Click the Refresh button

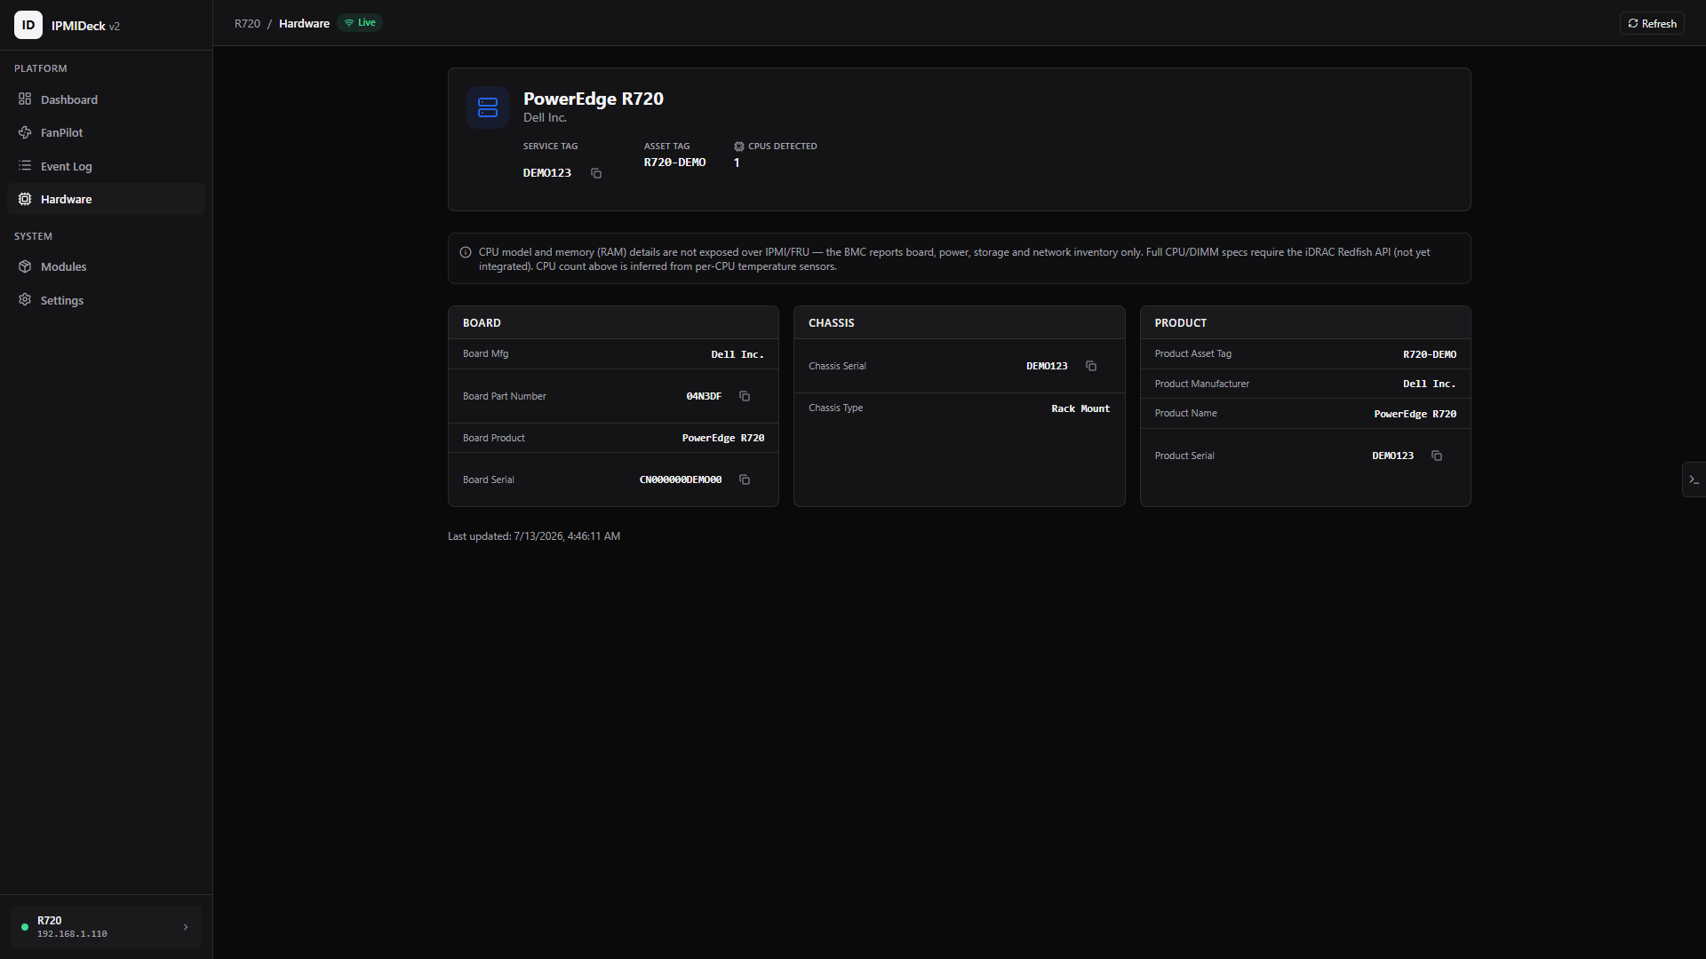tap(1652, 23)
